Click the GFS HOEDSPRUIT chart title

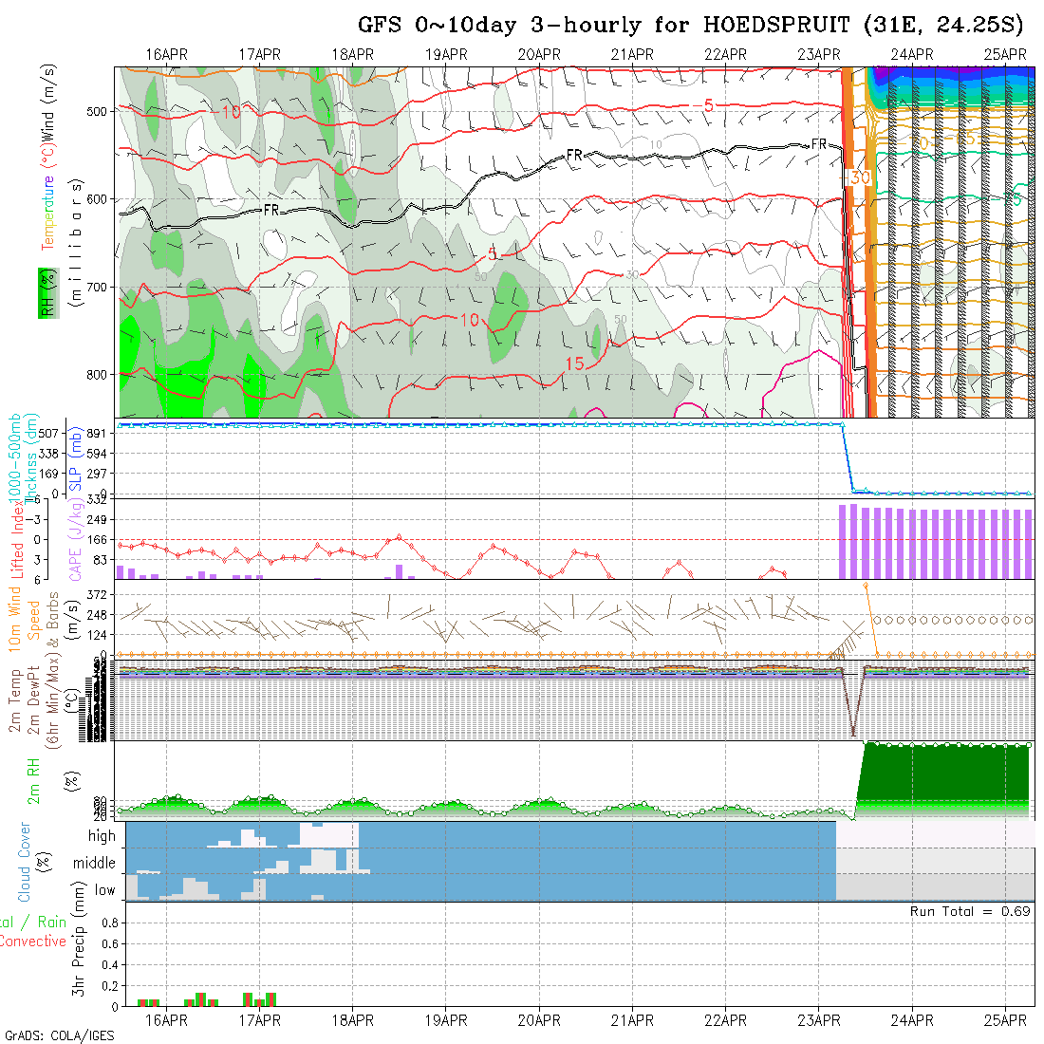690,26
